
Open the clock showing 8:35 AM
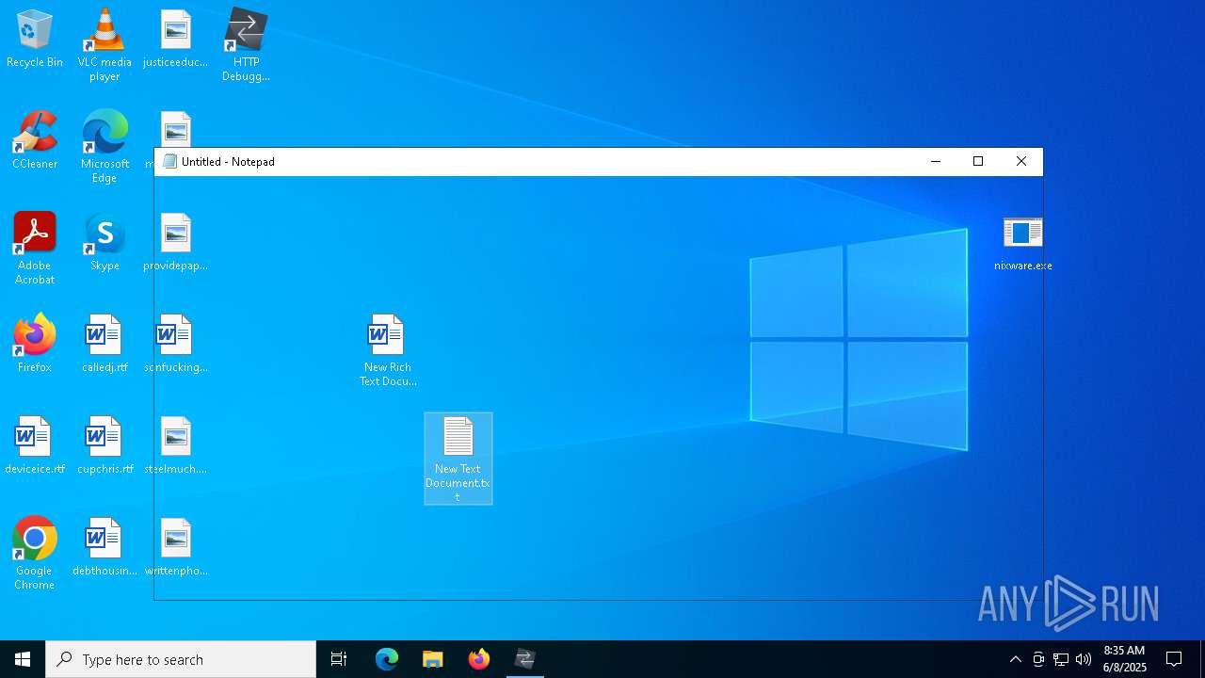click(1124, 659)
